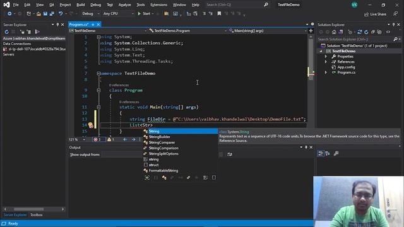Open the Extensions menu
The width and height of the screenshot is (404, 227).
(158, 4)
